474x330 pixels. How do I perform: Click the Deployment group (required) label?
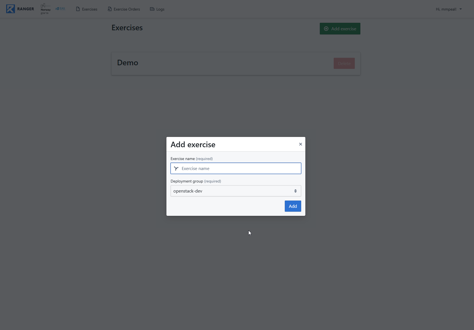click(196, 181)
